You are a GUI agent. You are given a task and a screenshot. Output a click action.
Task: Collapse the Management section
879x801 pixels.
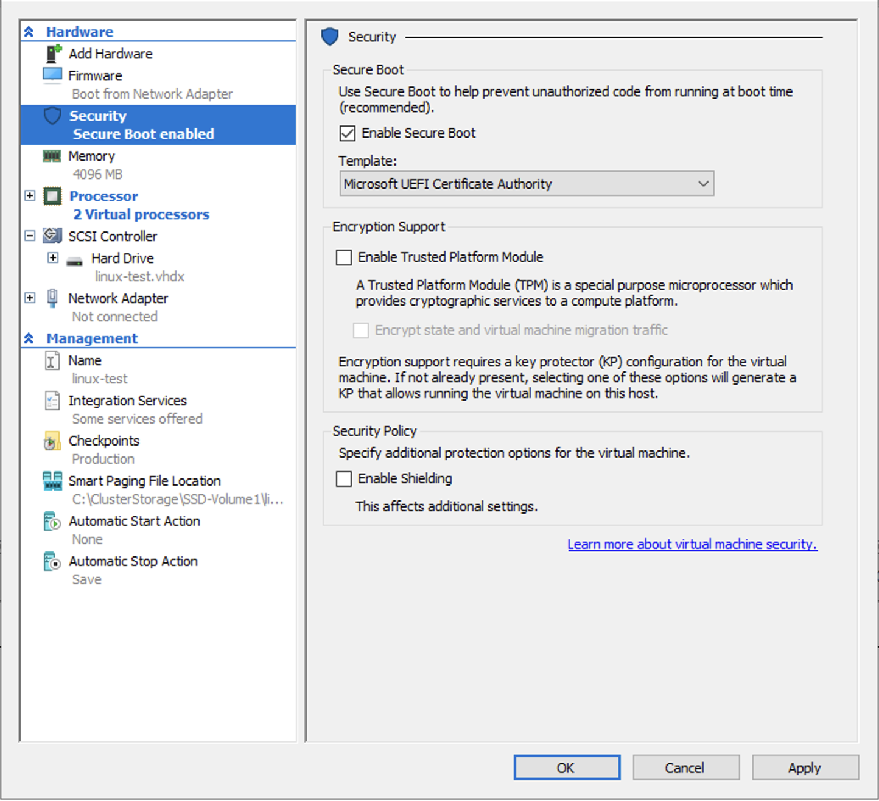29,338
